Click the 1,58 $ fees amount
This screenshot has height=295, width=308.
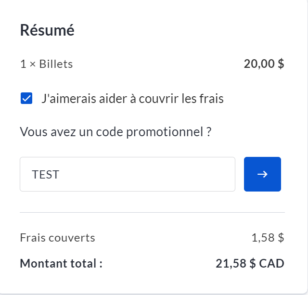268,238
